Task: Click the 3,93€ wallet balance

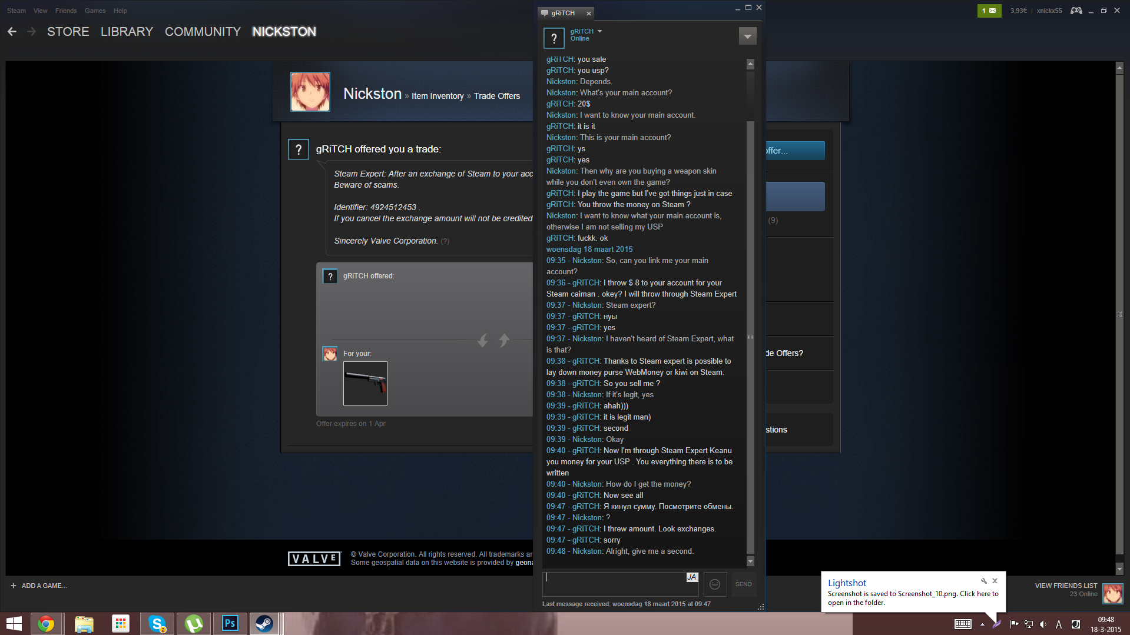Action: pyautogui.click(x=1018, y=11)
